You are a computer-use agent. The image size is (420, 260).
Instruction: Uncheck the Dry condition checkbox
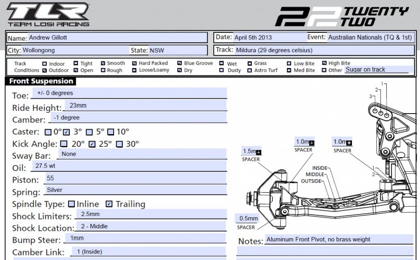[x=180, y=70]
